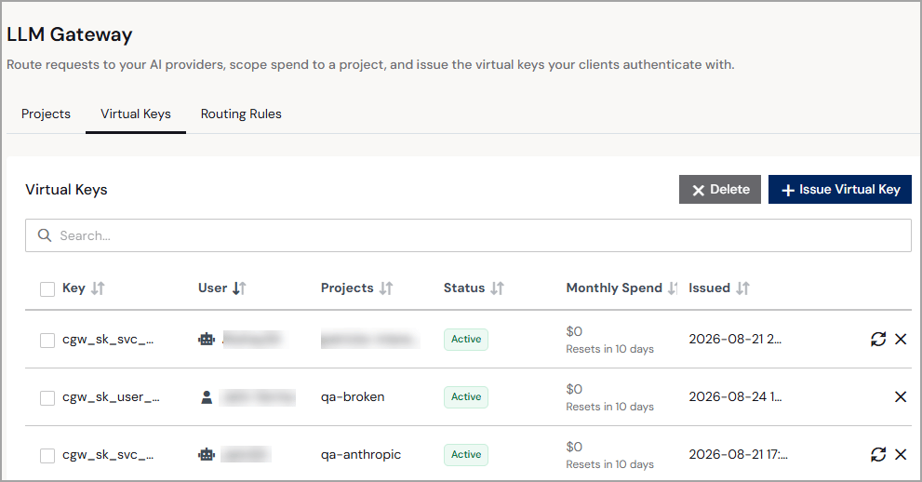Revoke the qa-anthropic service key
The height and width of the screenshot is (482, 922).
click(x=901, y=454)
